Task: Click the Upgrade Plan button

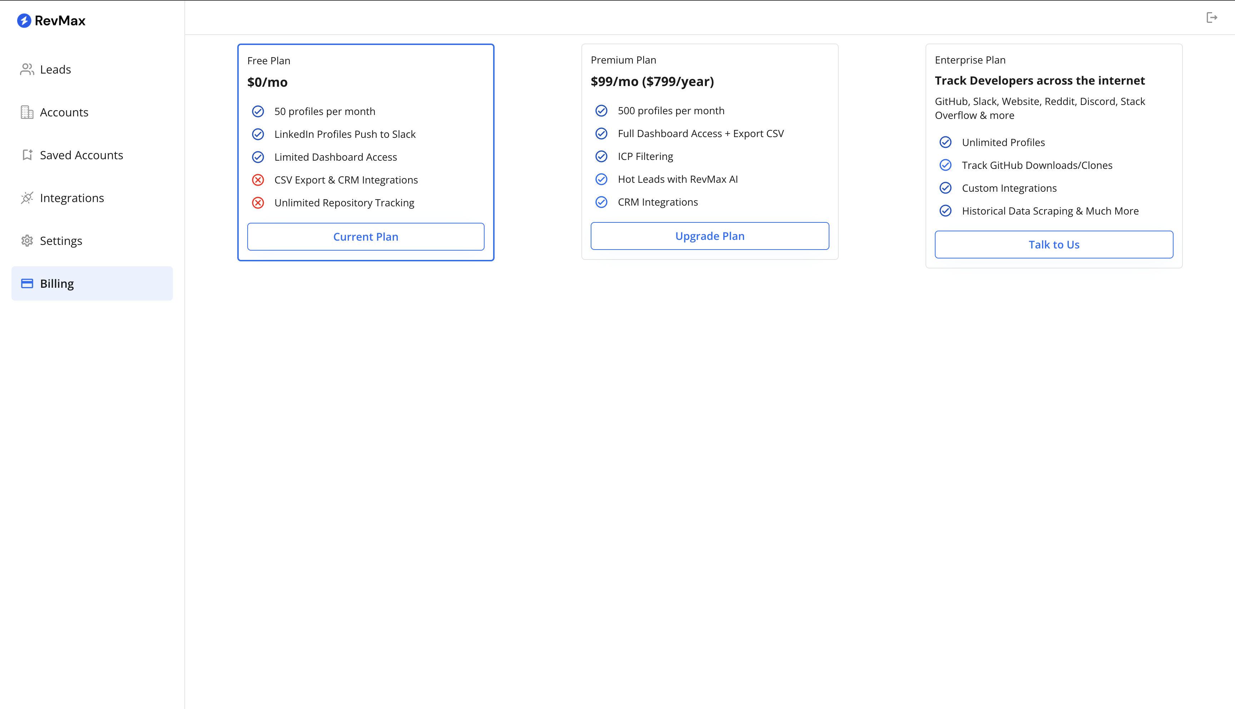Action: [x=710, y=236]
